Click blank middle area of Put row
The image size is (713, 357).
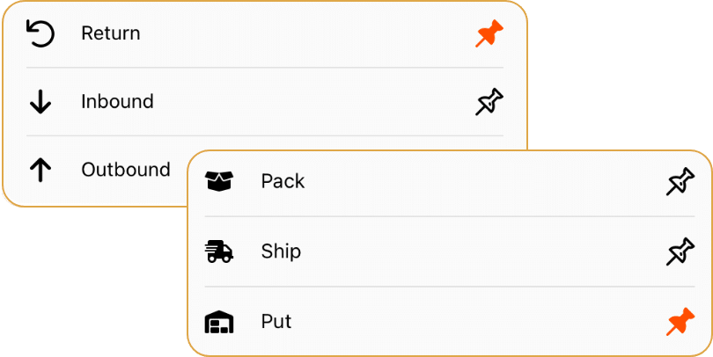(x=477, y=322)
